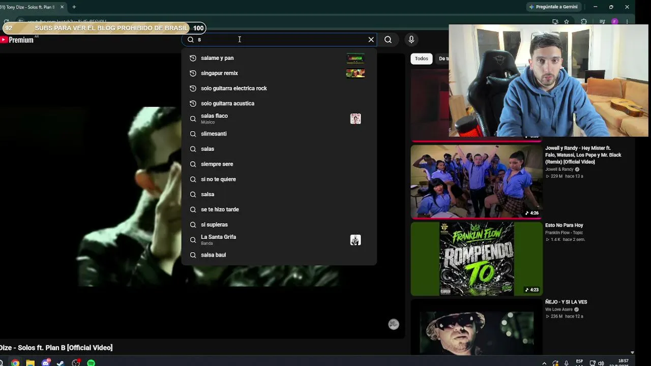Open the Chrome three-dot menu
This screenshot has width=651, height=366.
point(627,22)
